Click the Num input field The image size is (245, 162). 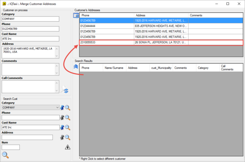11,147
